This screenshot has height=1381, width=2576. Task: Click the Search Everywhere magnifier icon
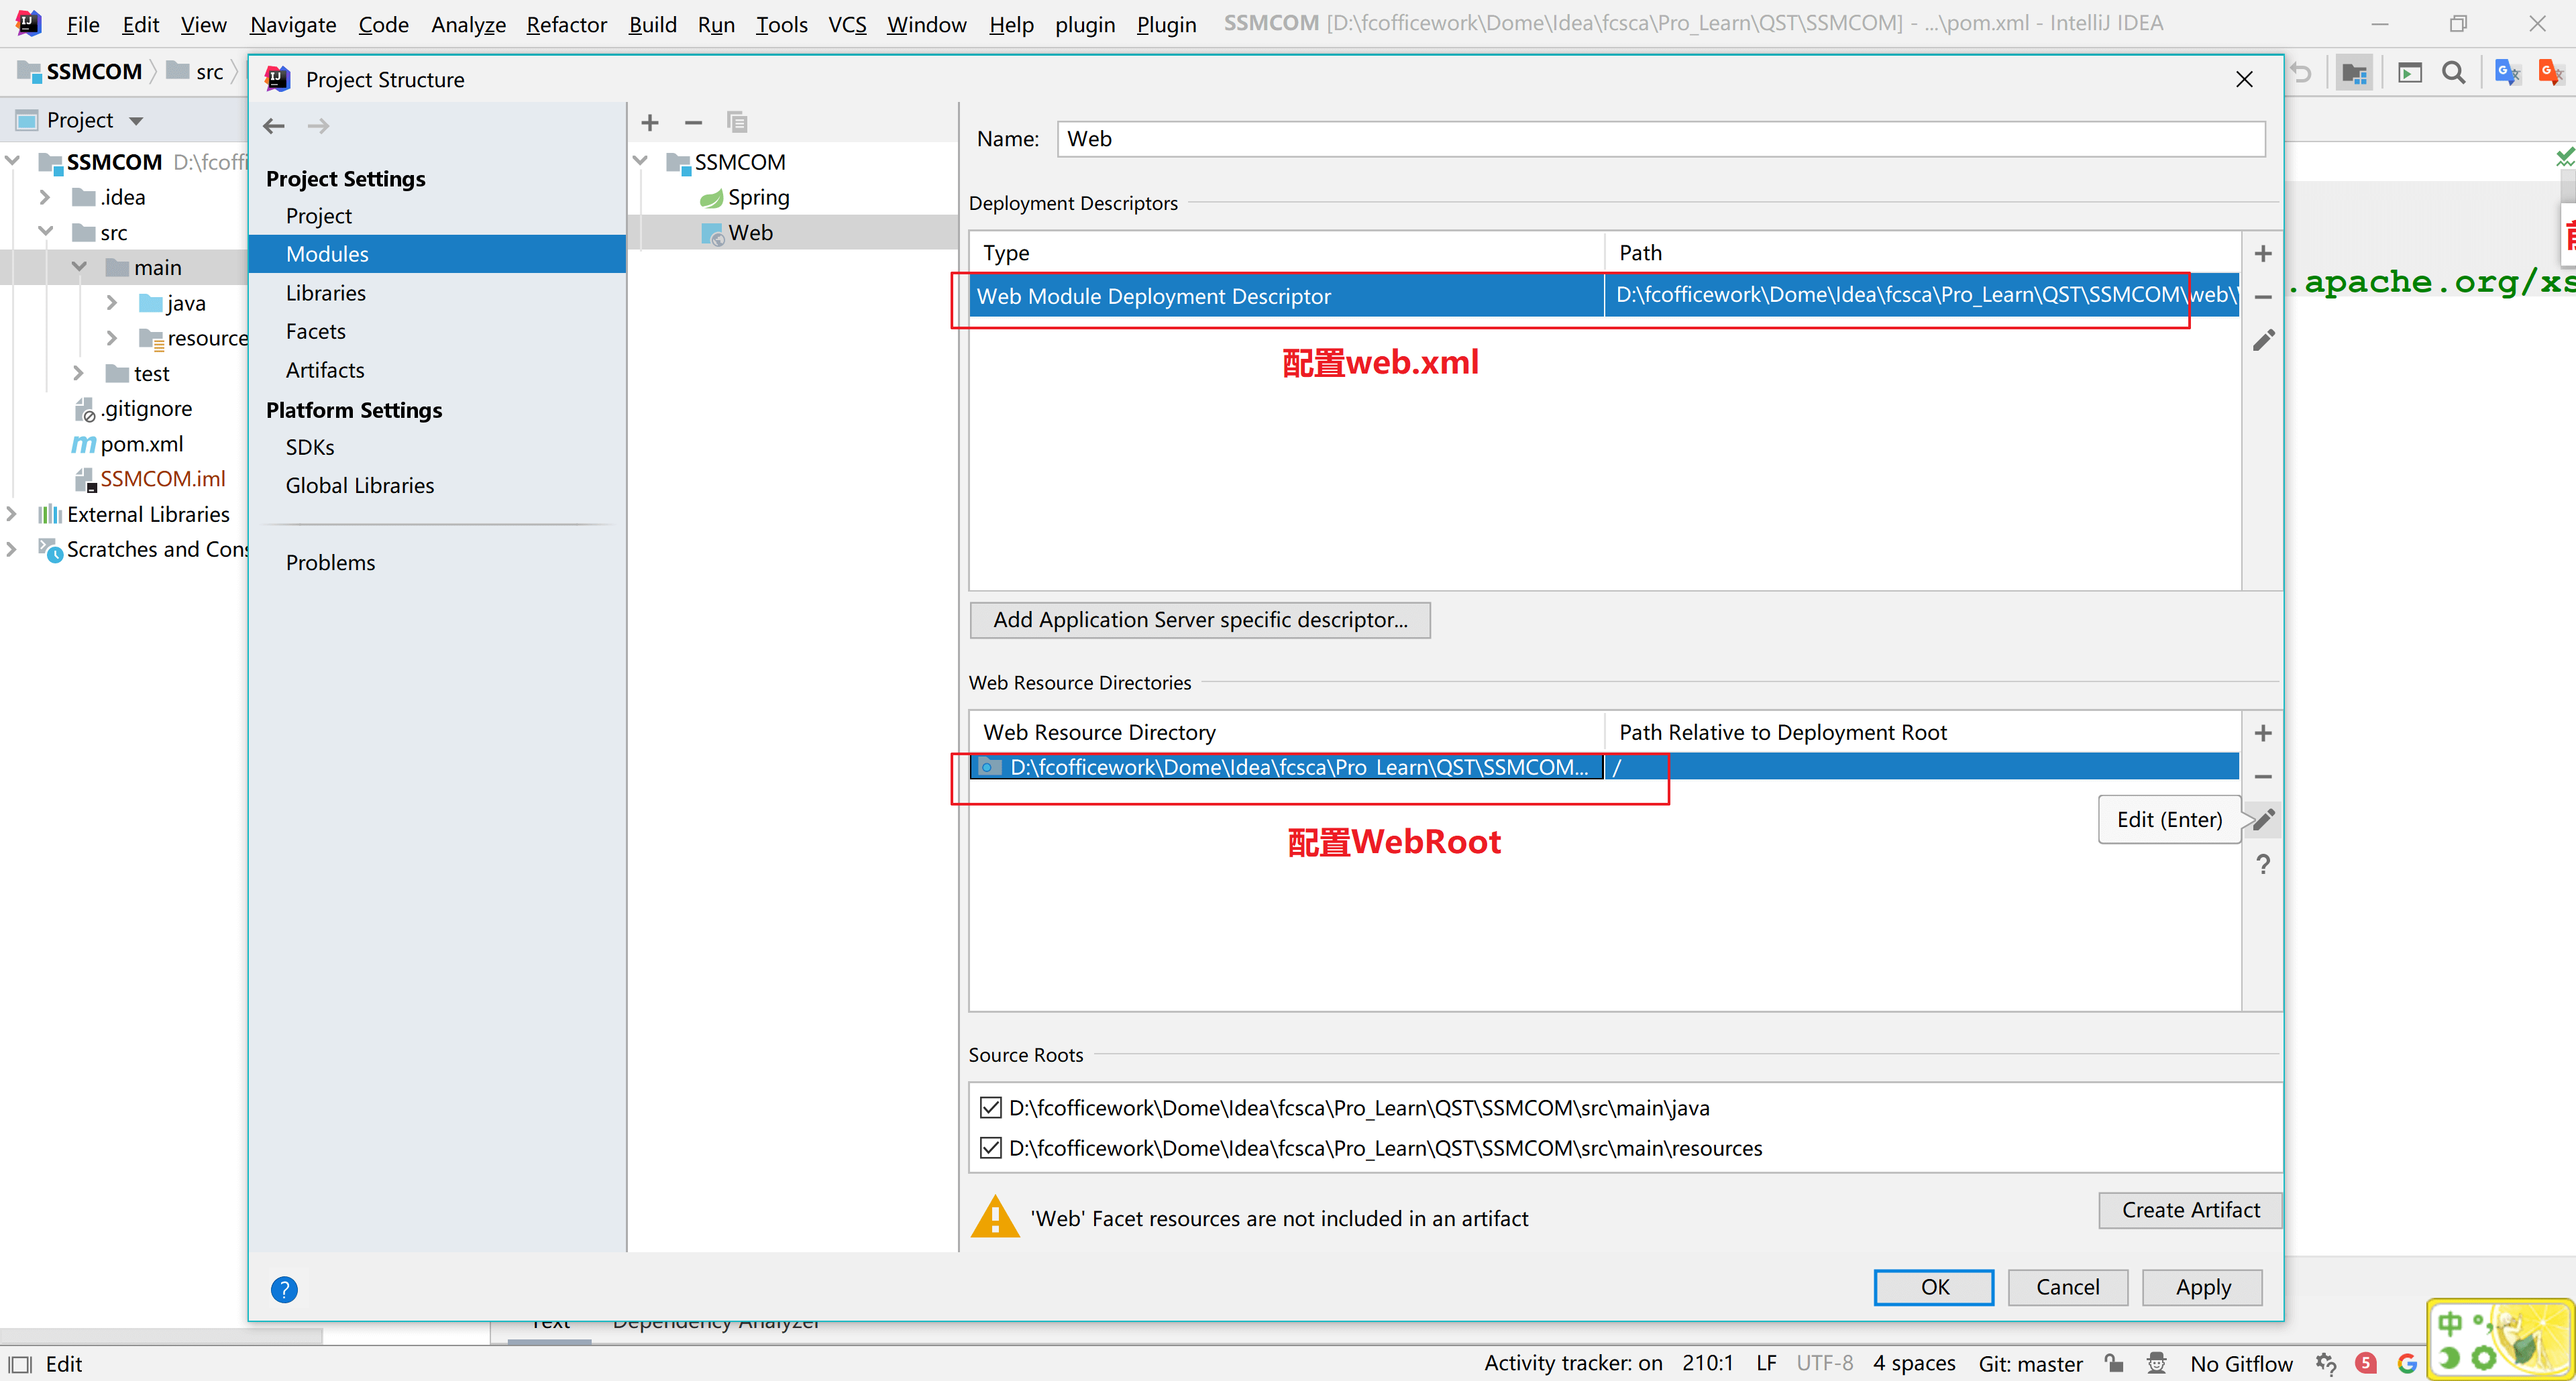tap(2453, 72)
